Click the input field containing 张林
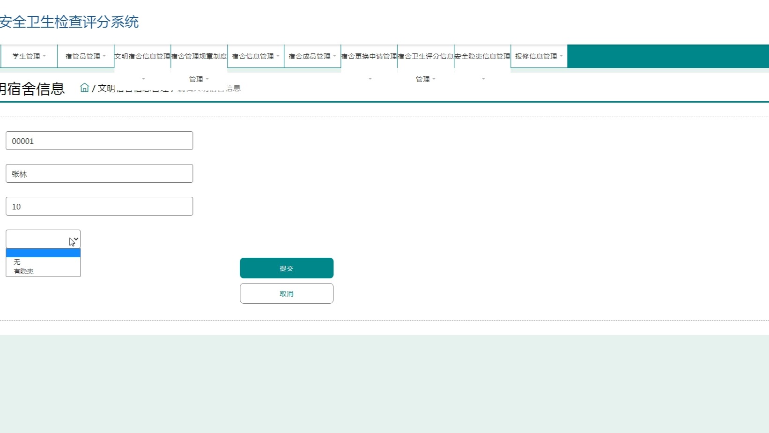Image resolution: width=769 pixels, height=433 pixels. coord(99,173)
